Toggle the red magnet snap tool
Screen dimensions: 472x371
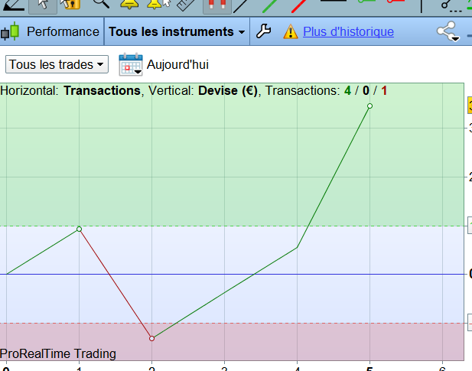pyautogui.click(x=217, y=5)
